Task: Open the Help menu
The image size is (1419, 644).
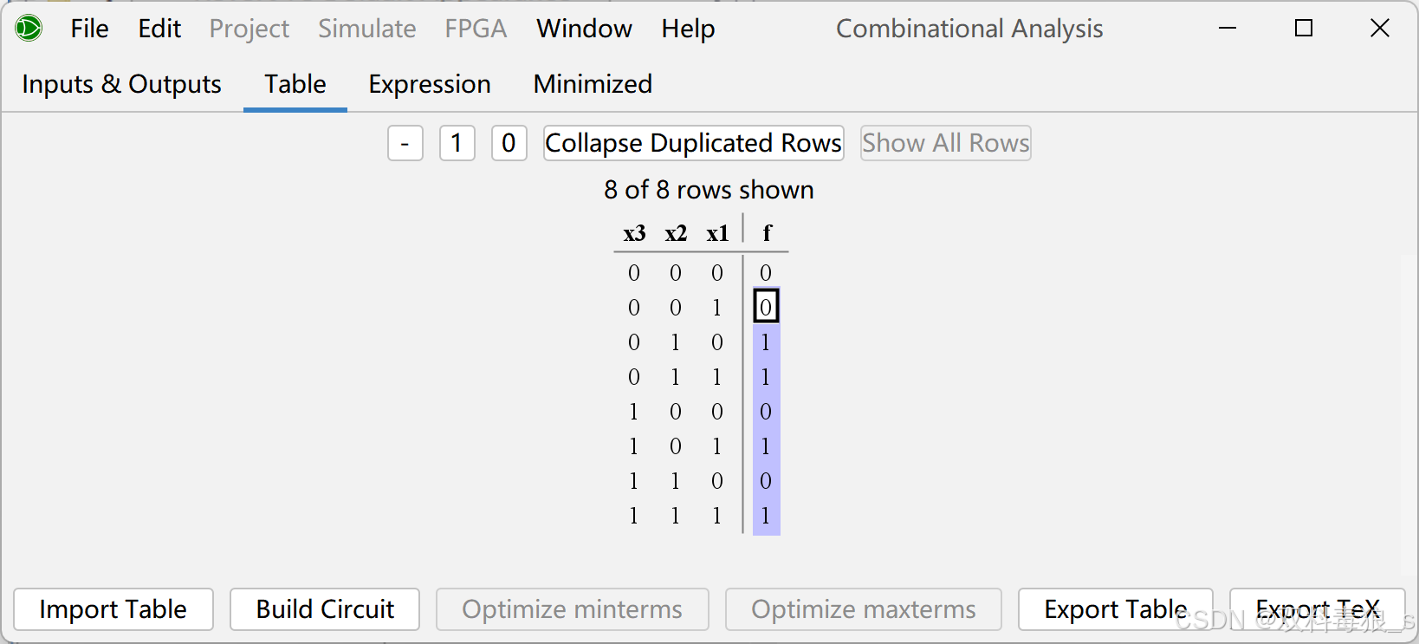Action: point(688,29)
